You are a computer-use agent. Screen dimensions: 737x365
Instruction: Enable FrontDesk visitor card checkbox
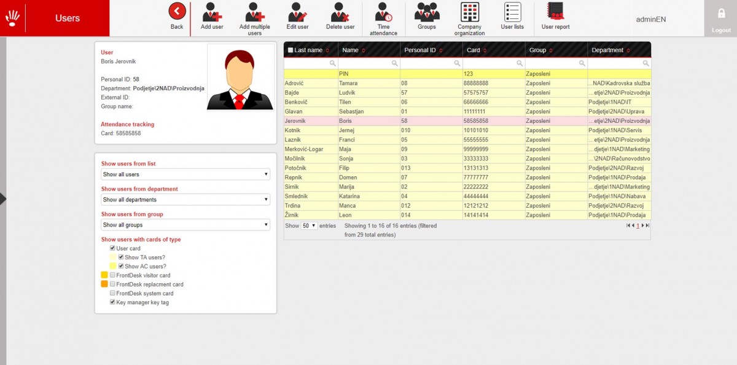[112, 275]
